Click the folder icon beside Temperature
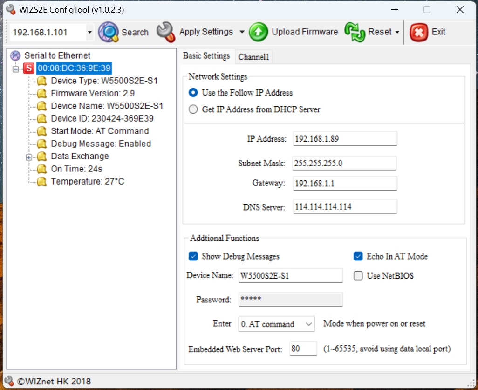 (42, 181)
